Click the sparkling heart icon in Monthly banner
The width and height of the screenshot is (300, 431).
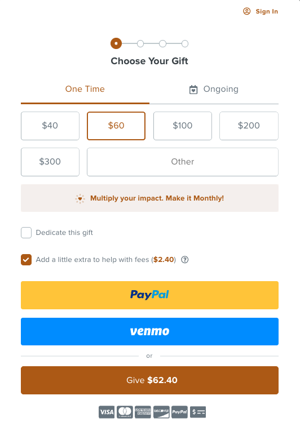(80, 198)
